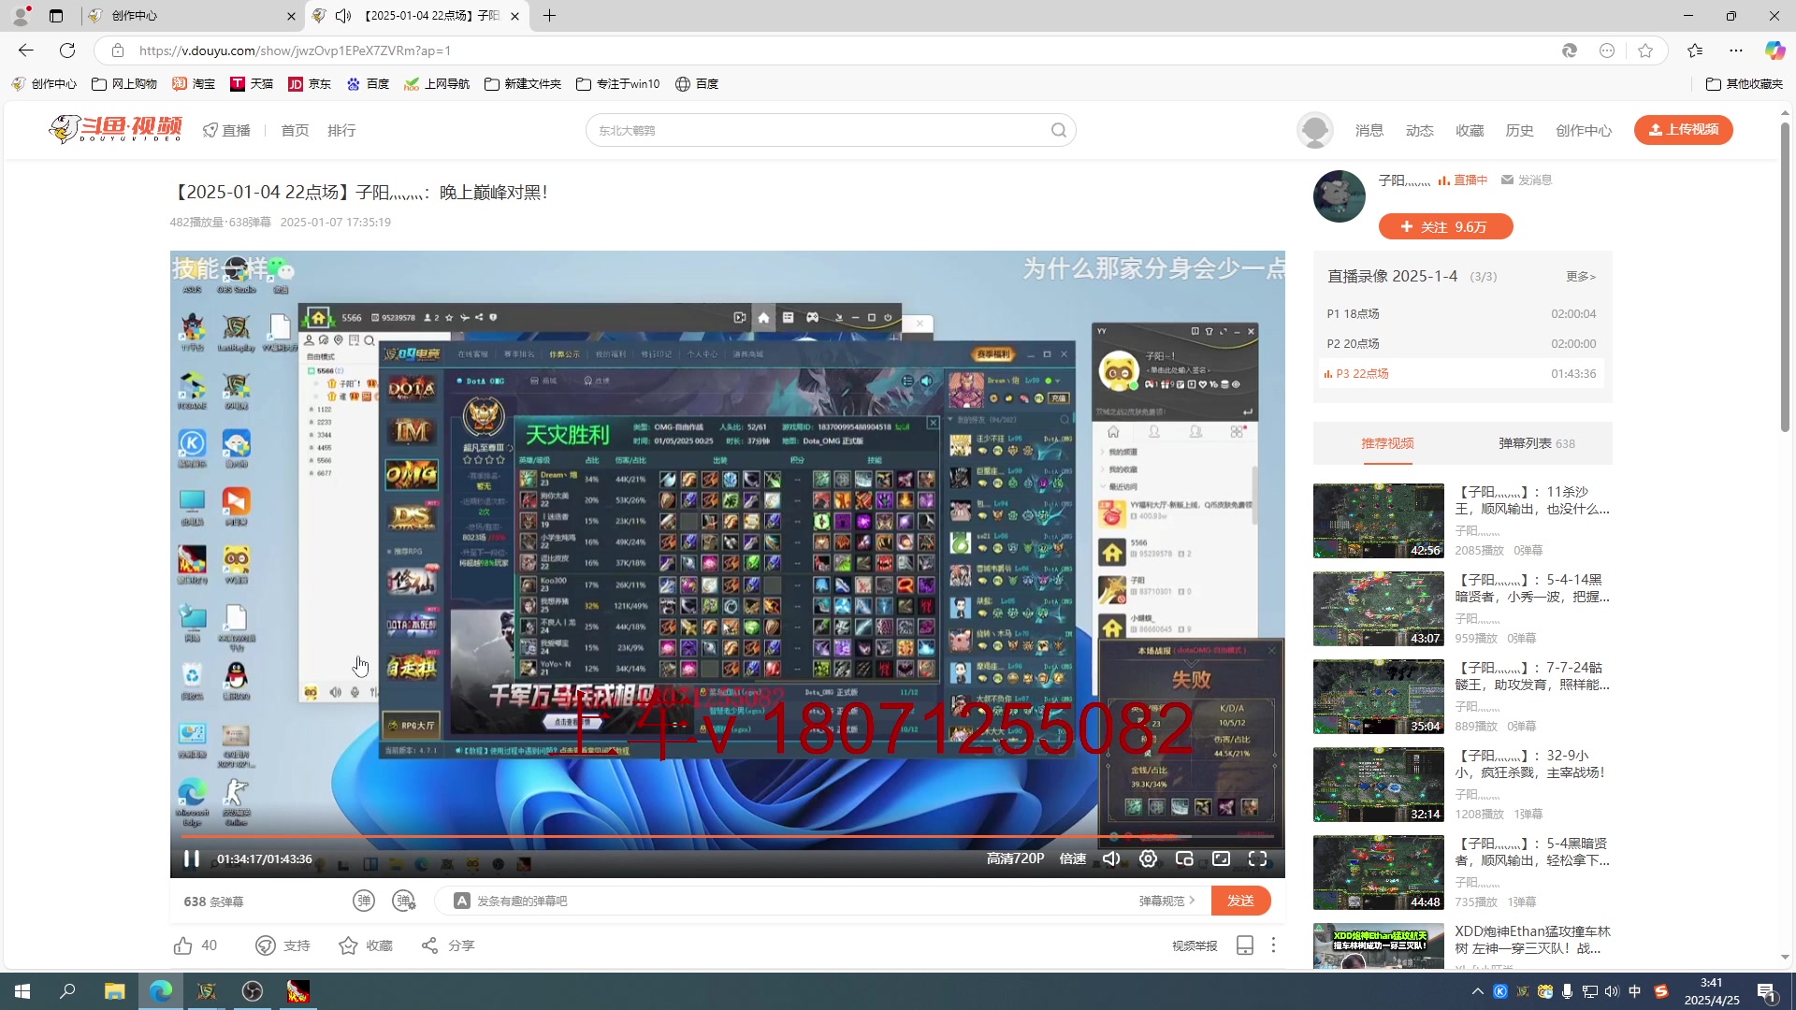
Task: Click the danmaku text input field
Action: point(795,901)
